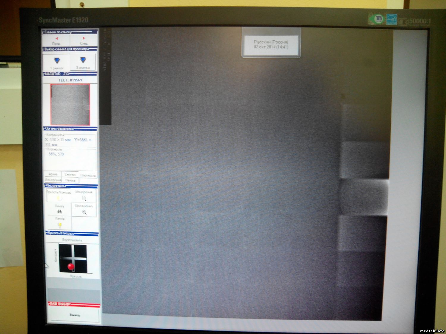Select the Увеличение magnifier tool
This screenshot has height=334, width=446.
pos(84,210)
